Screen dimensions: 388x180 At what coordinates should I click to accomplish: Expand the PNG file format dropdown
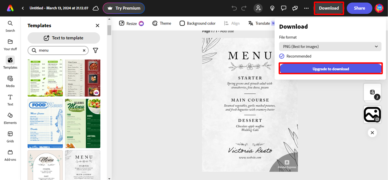330,47
